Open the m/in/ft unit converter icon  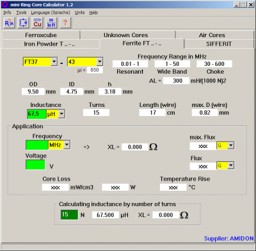[x=51, y=22]
